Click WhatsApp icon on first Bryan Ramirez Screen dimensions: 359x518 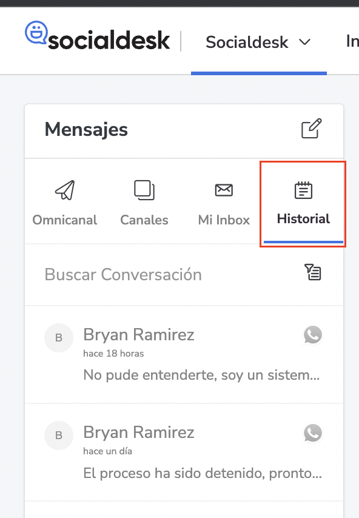[x=313, y=335]
